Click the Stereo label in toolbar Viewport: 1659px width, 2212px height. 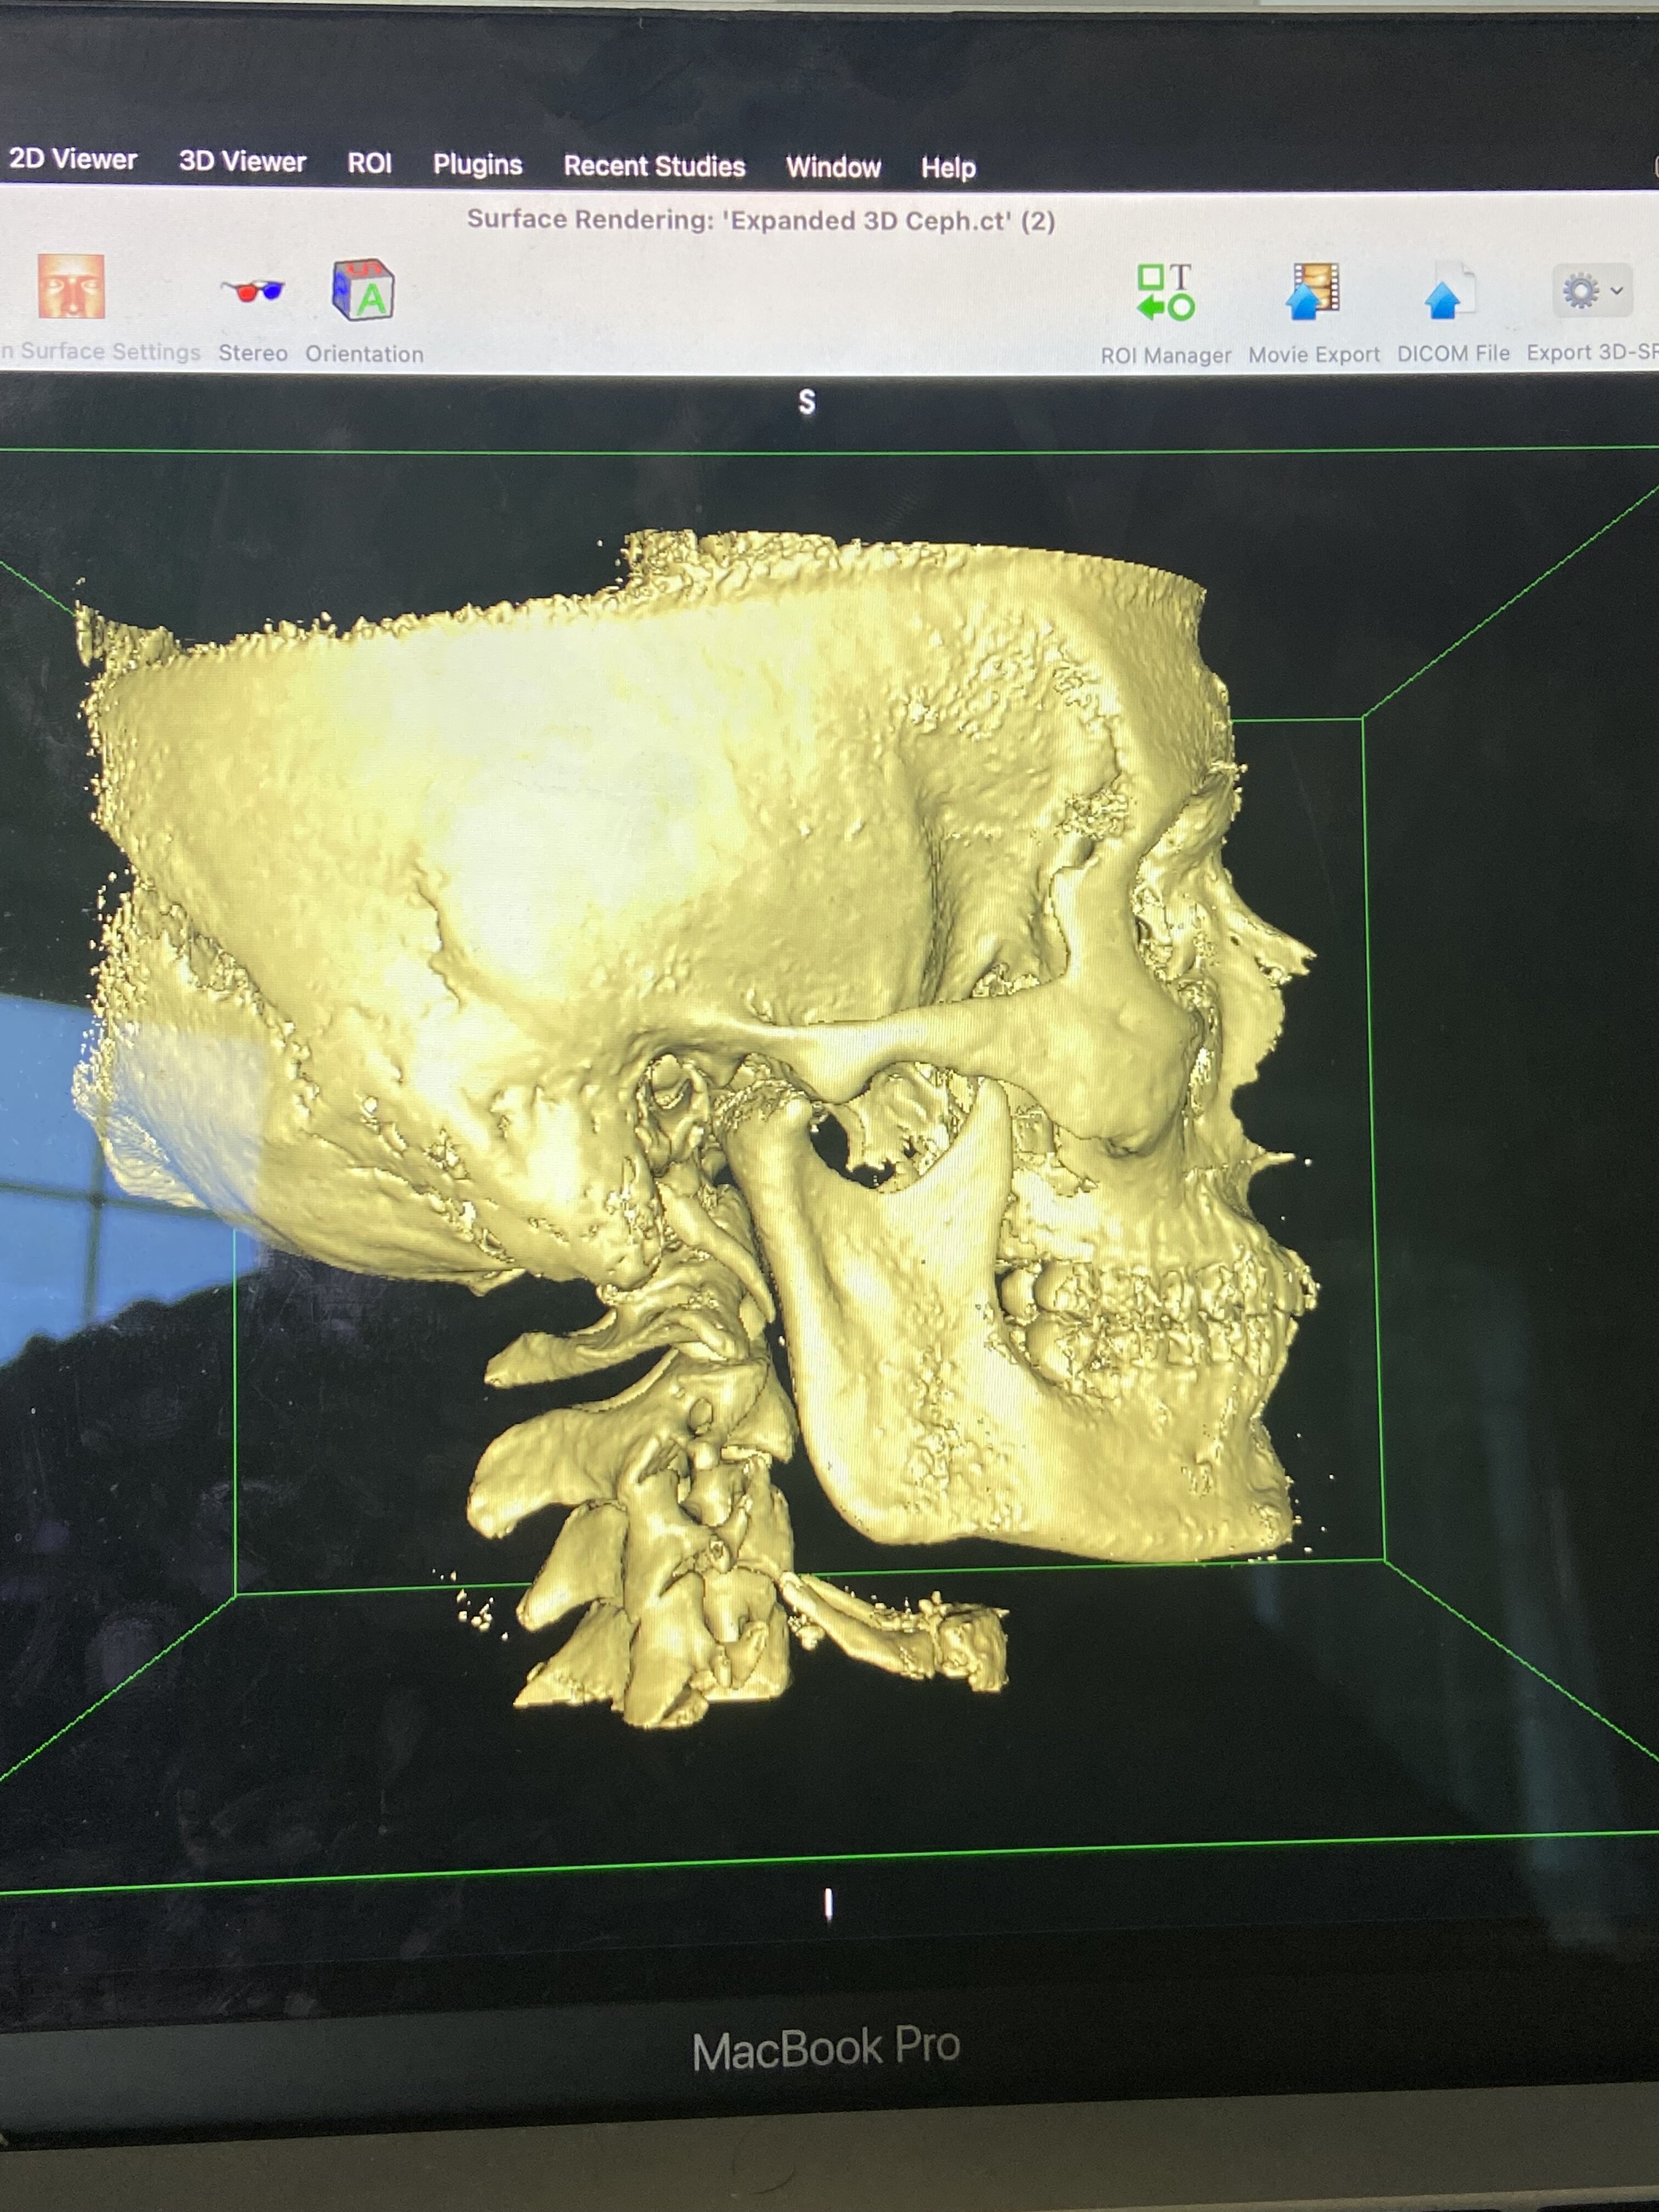pos(253,353)
